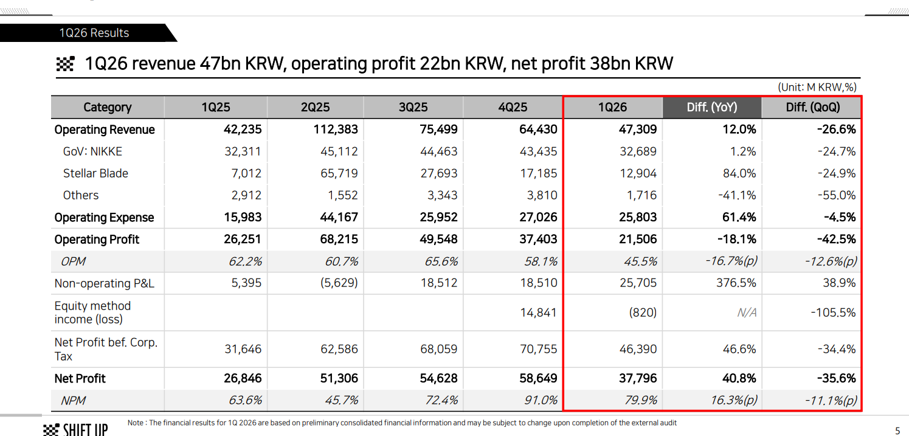Click the Others QoQ value "-55.0%"

[x=837, y=195]
